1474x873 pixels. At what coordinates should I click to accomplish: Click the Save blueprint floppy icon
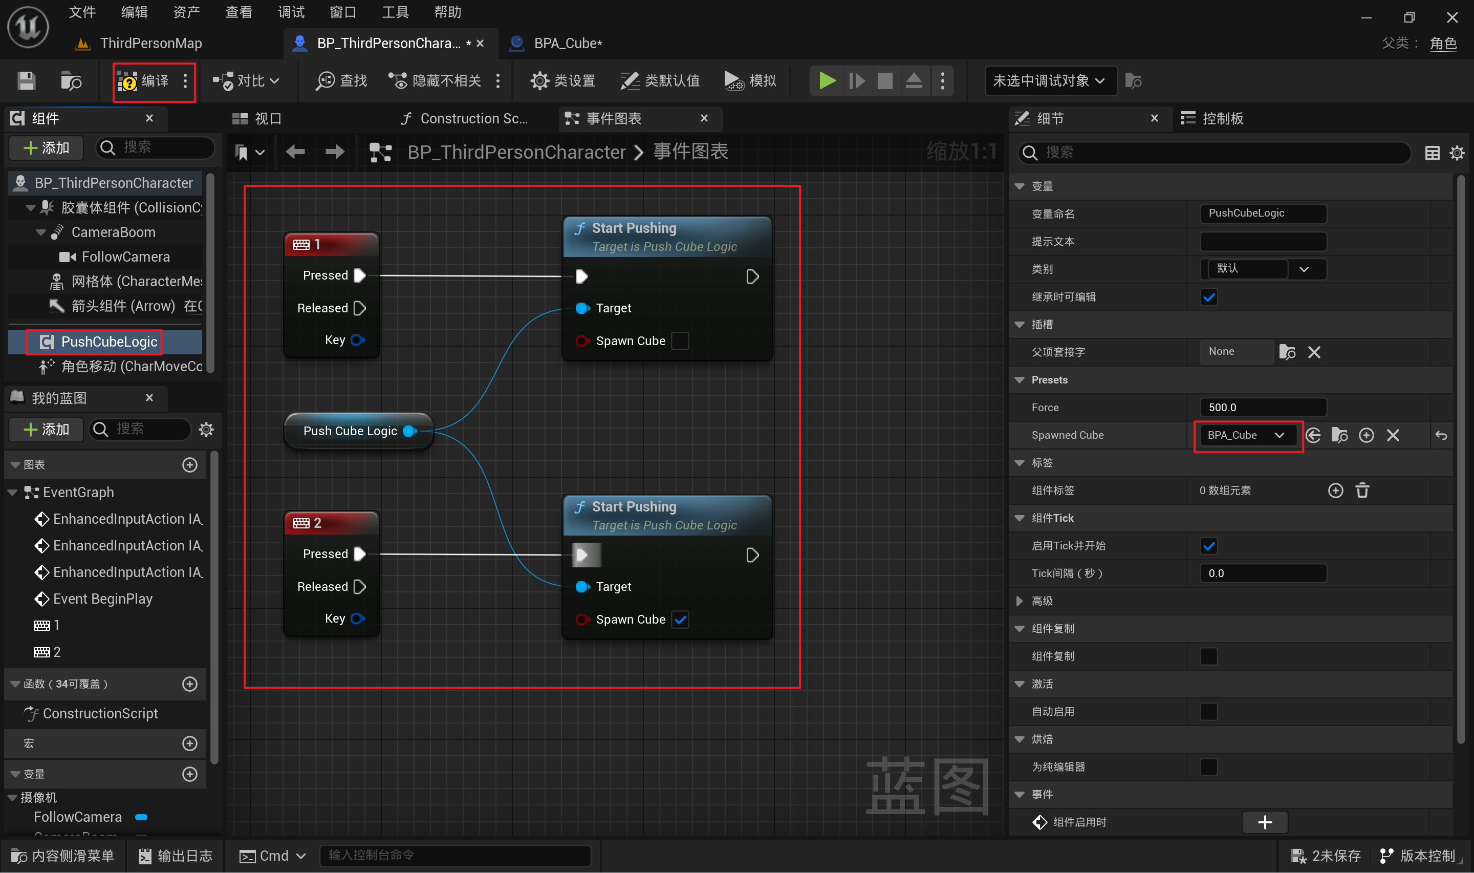27,81
